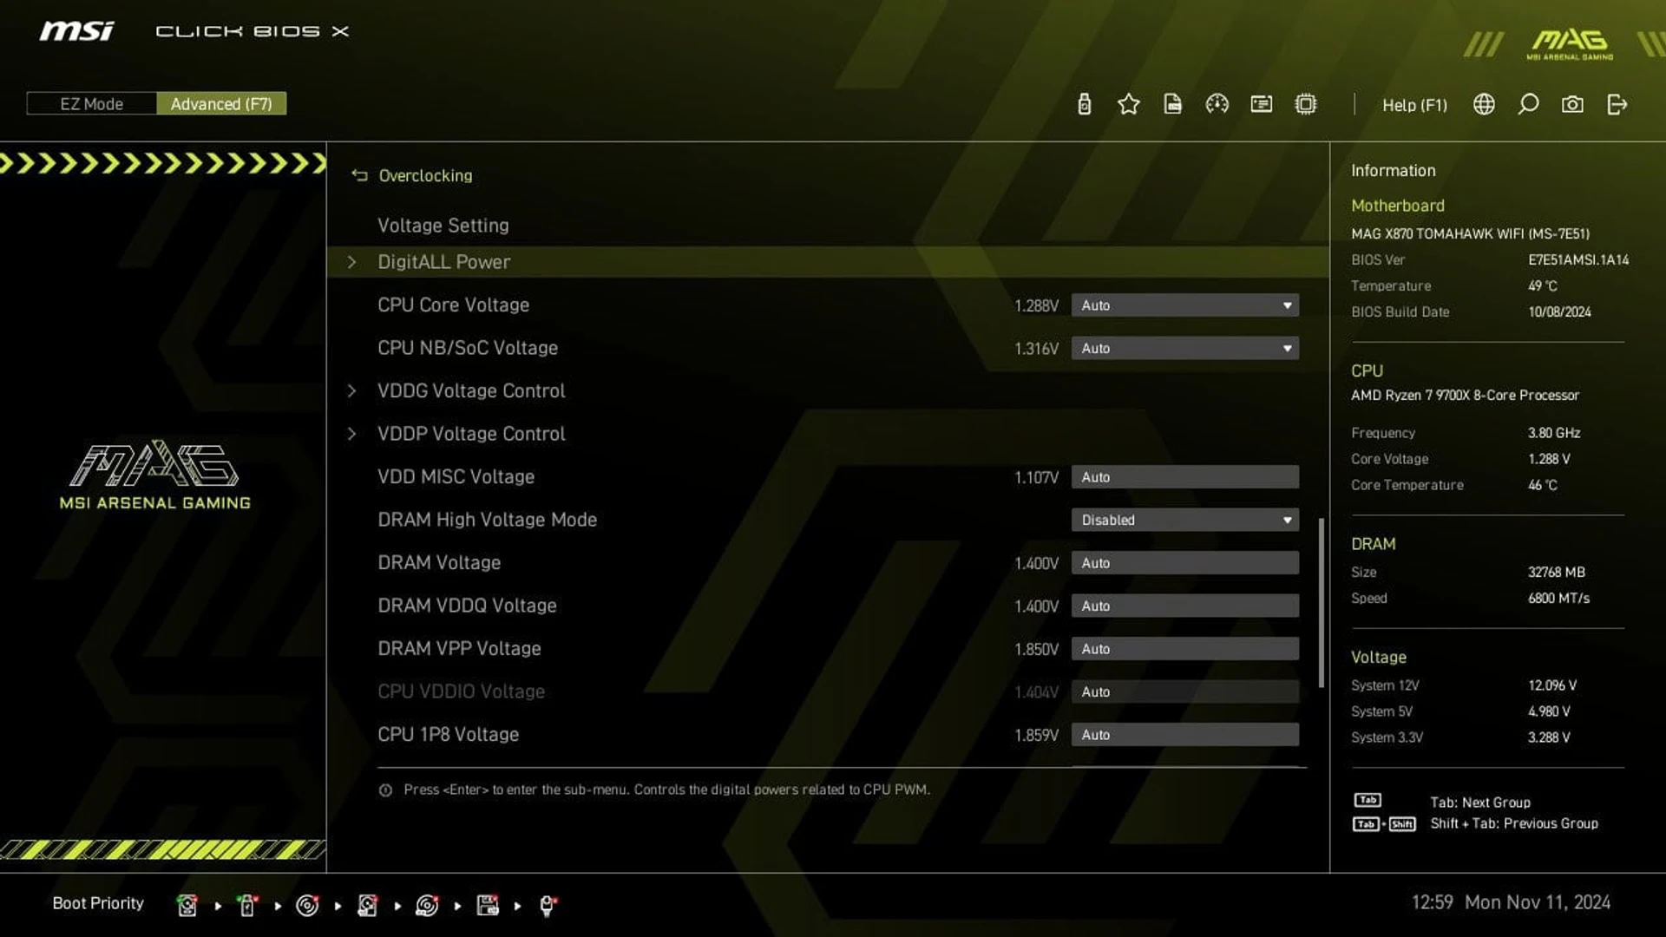Open the hardware monitor gauge icon
1666x937 pixels.
[1217, 104]
